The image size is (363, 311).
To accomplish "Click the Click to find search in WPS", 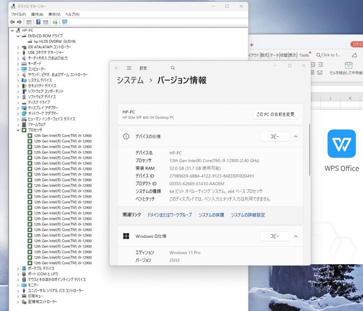I will (328, 55).
